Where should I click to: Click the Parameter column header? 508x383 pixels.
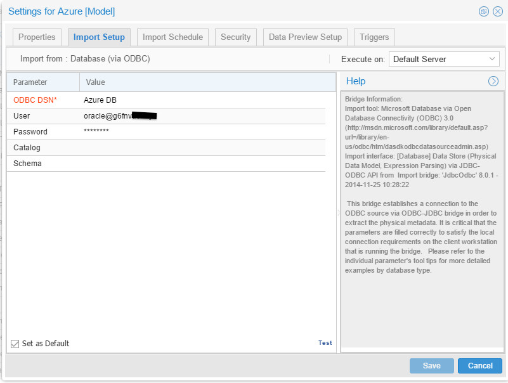tap(43, 82)
